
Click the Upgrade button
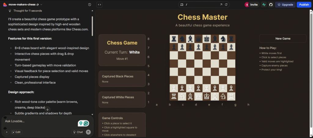coord(285,5)
